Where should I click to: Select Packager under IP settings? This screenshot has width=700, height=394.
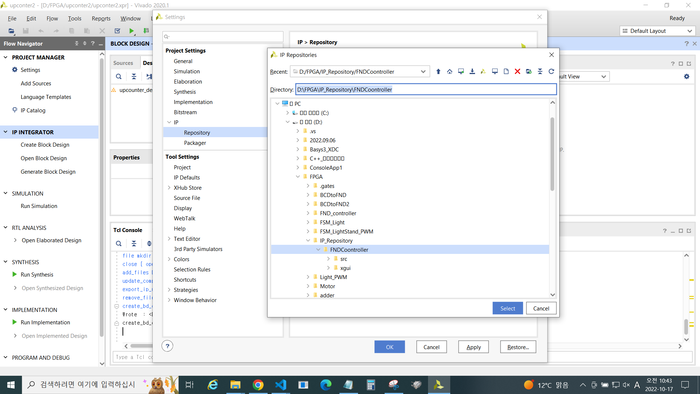(x=195, y=143)
